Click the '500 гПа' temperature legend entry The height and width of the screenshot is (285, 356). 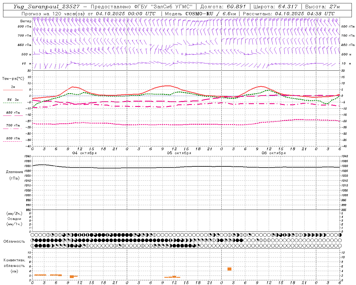pyautogui.click(x=13, y=138)
